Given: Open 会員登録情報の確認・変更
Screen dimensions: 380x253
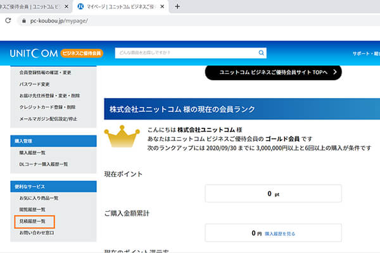Looking at the screenshot, I should click(x=46, y=72).
